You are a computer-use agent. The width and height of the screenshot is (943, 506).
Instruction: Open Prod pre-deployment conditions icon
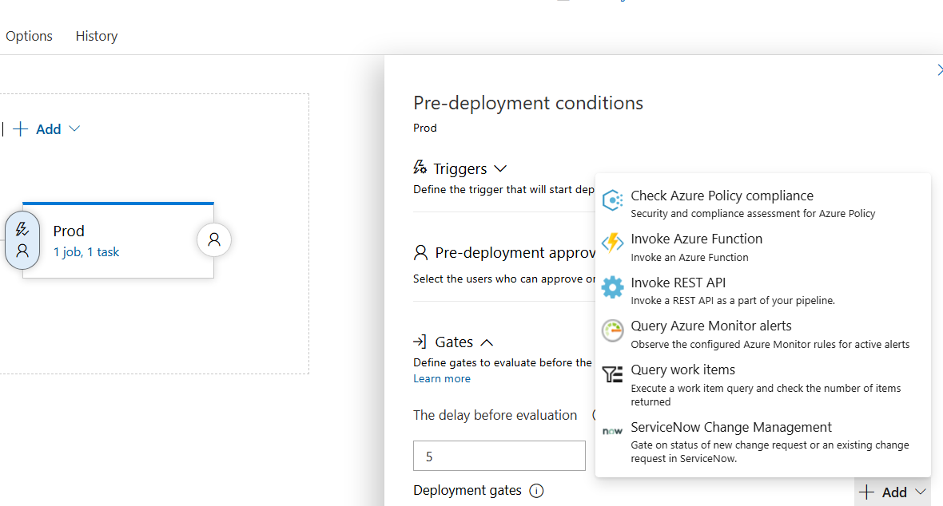coord(22,239)
